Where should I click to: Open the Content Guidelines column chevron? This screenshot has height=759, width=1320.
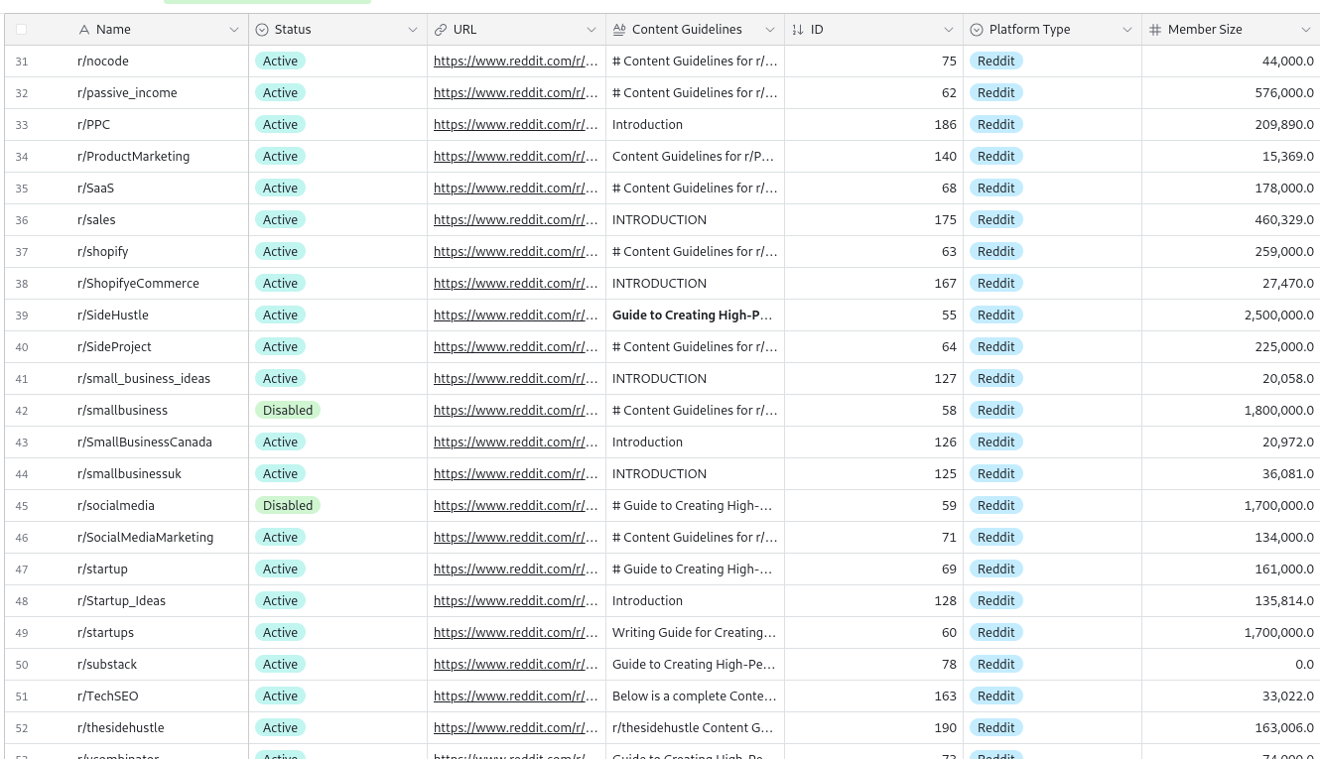770,30
